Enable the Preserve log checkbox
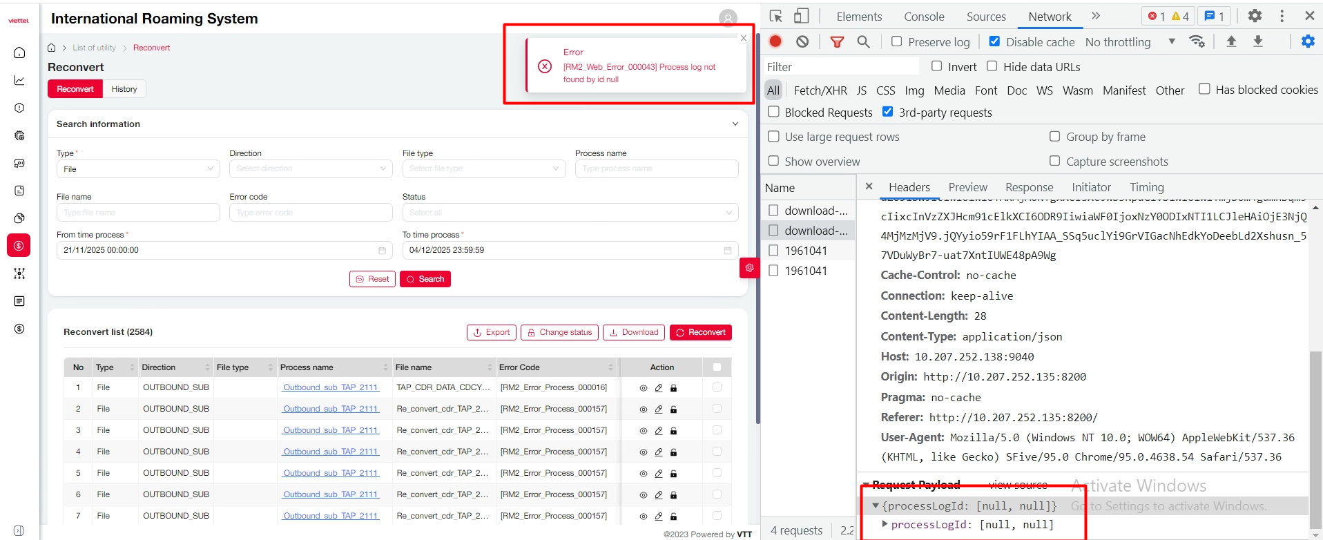This screenshot has height=540, width=1323. pyautogui.click(x=896, y=41)
